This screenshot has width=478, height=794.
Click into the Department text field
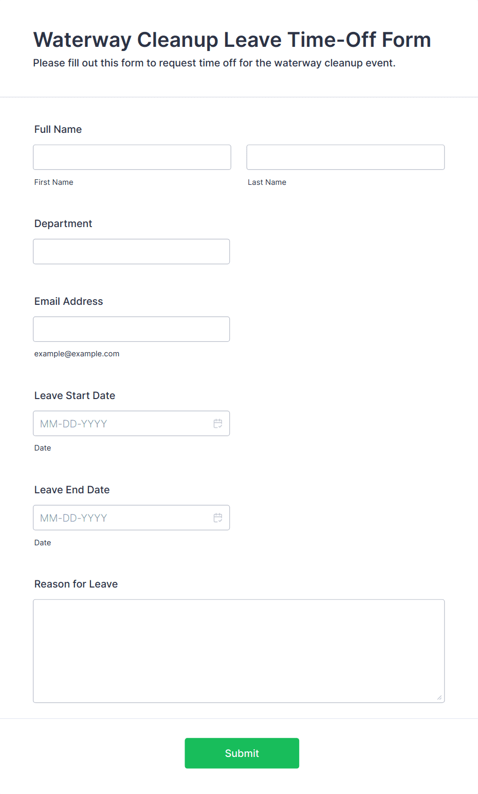(x=132, y=251)
